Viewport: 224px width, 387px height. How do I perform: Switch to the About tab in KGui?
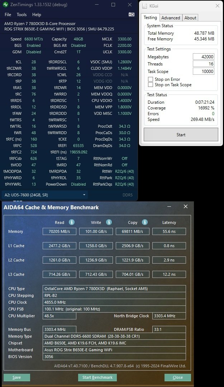tap(190, 18)
